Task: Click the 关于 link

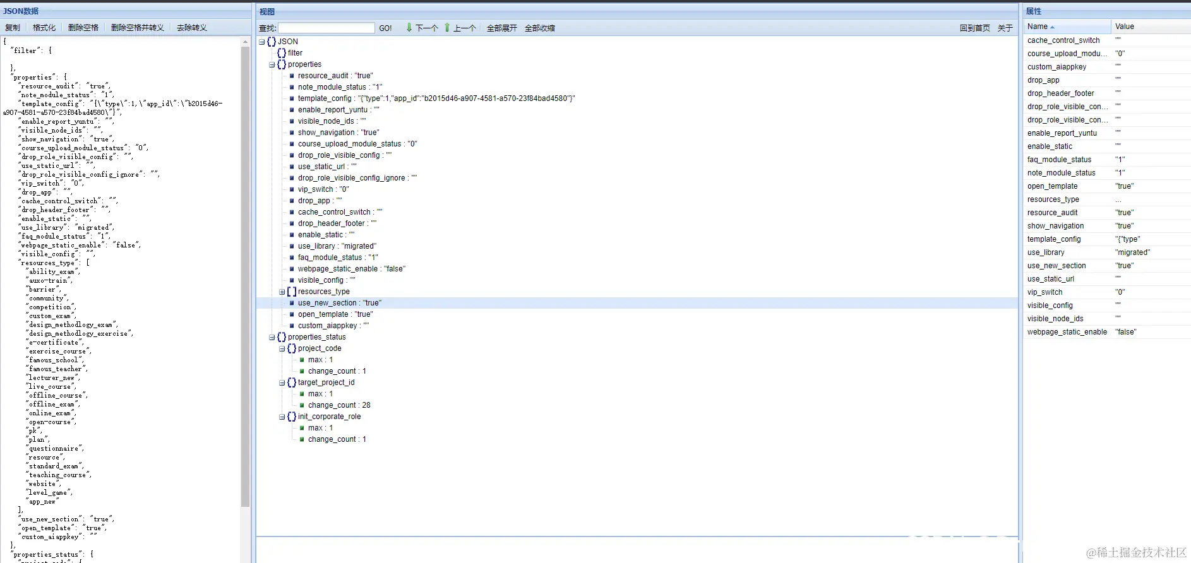Action: pyautogui.click(x=1005, y=28)
